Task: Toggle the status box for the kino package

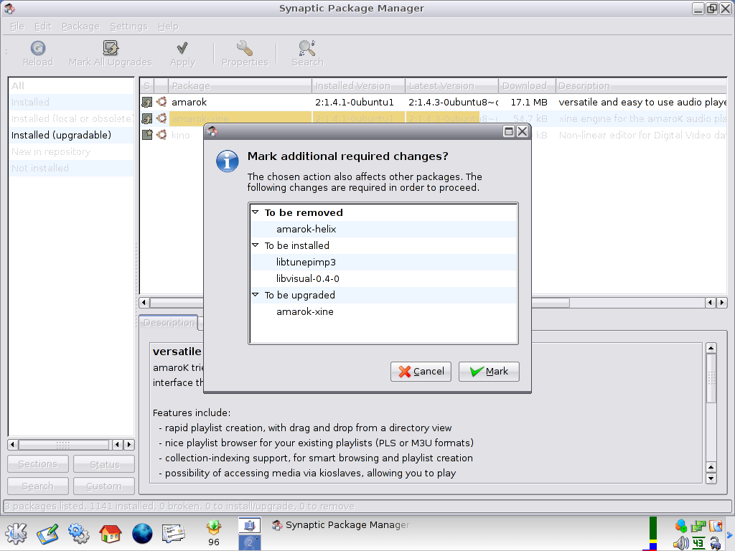Action: [x=146, y=135]
